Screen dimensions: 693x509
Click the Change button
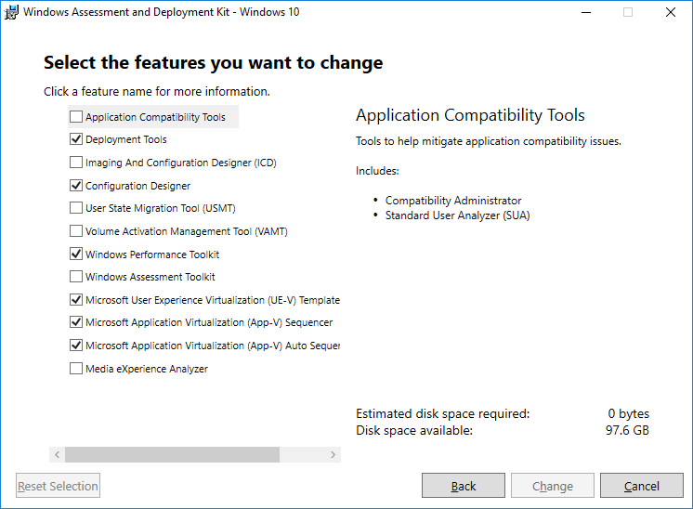tap(553, 486)
